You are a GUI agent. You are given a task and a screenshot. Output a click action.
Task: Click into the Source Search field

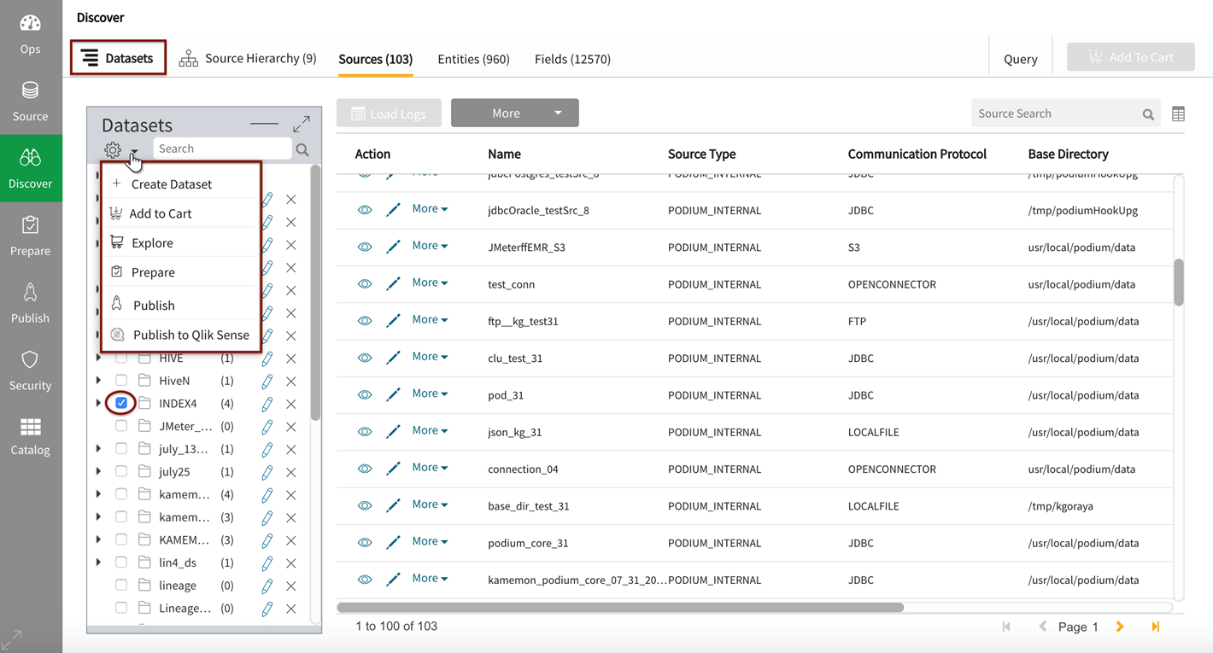click(1056, 114)
